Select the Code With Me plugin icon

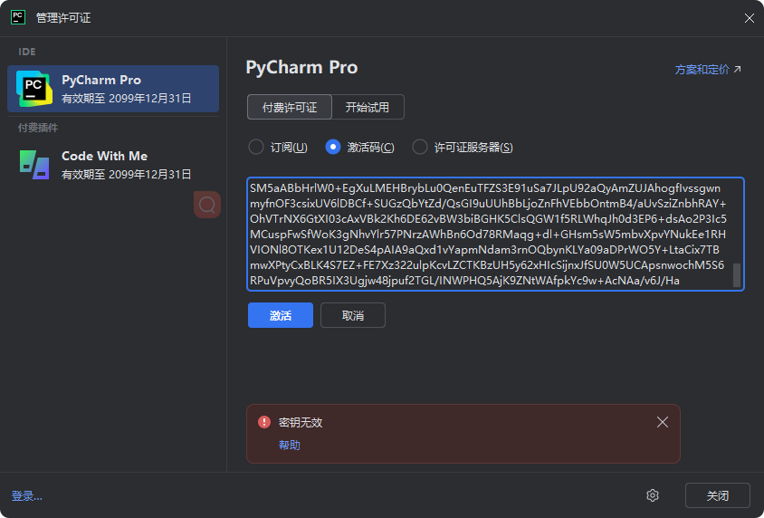click(x=34, y=165)
